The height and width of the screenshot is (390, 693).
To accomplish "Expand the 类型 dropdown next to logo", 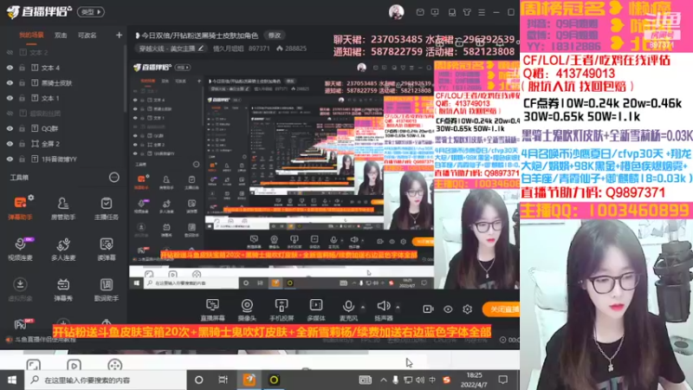I will point(91,12).
